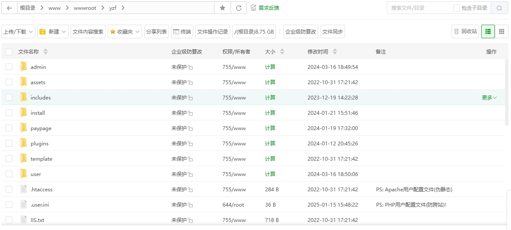
Task: Sort by size using sort arrows
Action: (x=282, y=52)
